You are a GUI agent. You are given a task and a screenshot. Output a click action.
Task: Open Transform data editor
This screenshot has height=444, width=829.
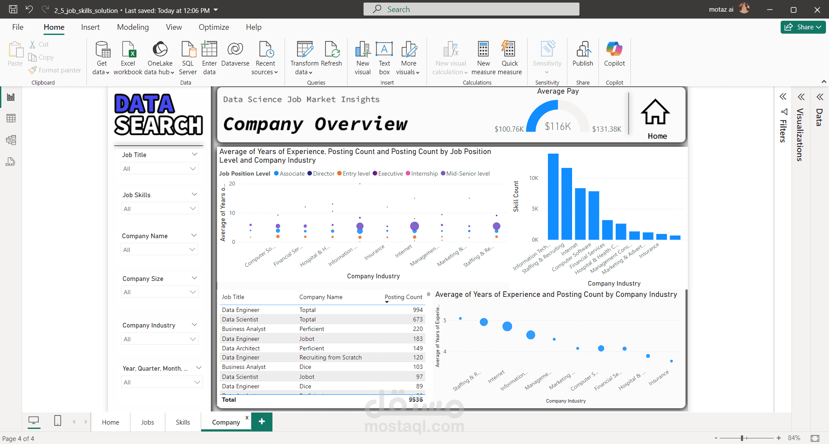tap(304, 58)
